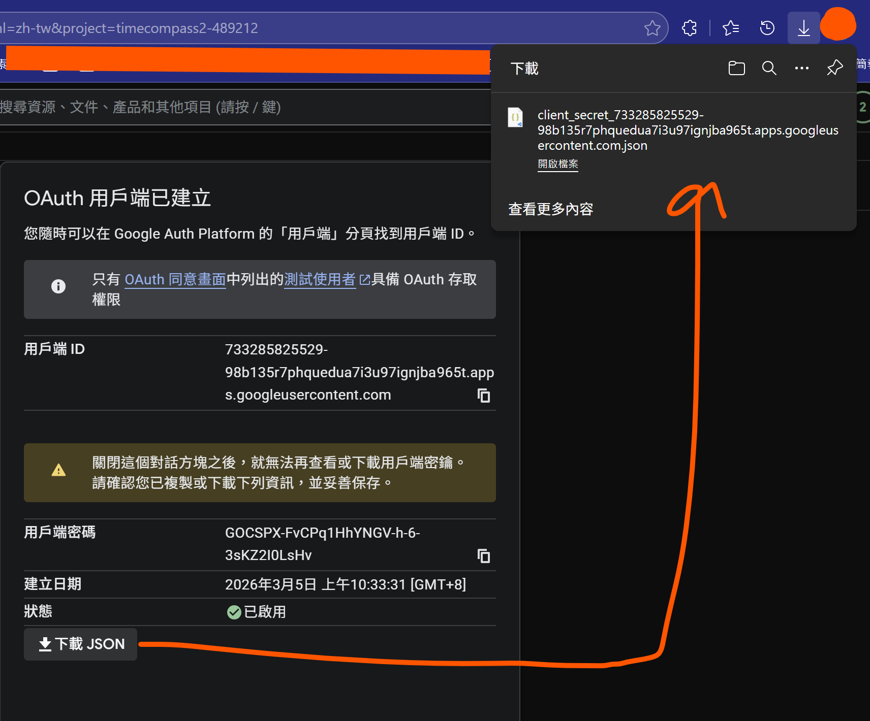Open the 測試使用者 external link
The height and width of the screenshot is (721, 870).
[320, 280]
